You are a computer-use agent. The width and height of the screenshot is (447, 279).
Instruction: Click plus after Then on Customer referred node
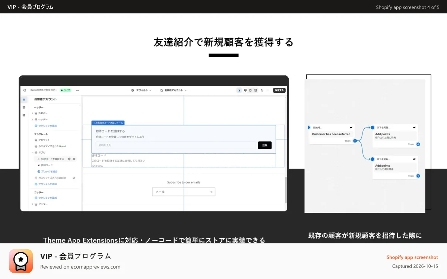(x=355, y=141)
